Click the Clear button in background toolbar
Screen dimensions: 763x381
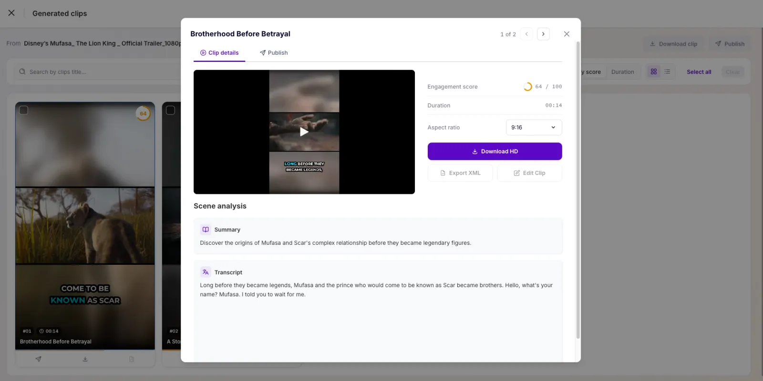click(733, 72)
